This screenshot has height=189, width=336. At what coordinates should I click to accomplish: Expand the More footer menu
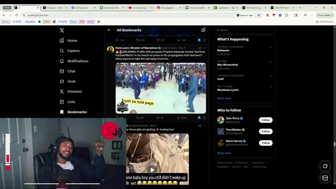click(246, 167)
